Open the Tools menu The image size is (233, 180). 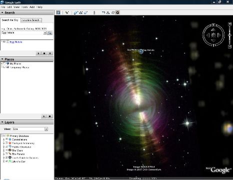24,7
